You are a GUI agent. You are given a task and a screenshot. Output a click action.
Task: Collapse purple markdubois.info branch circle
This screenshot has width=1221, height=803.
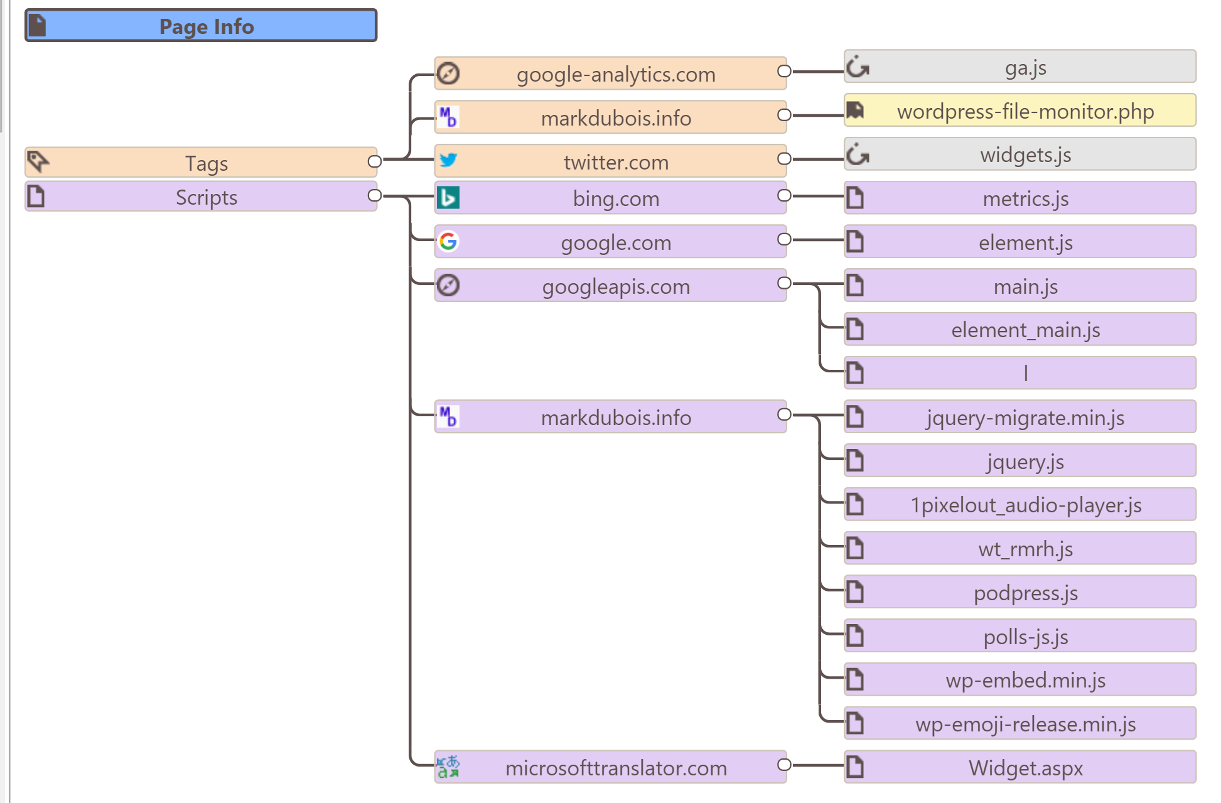784,414
